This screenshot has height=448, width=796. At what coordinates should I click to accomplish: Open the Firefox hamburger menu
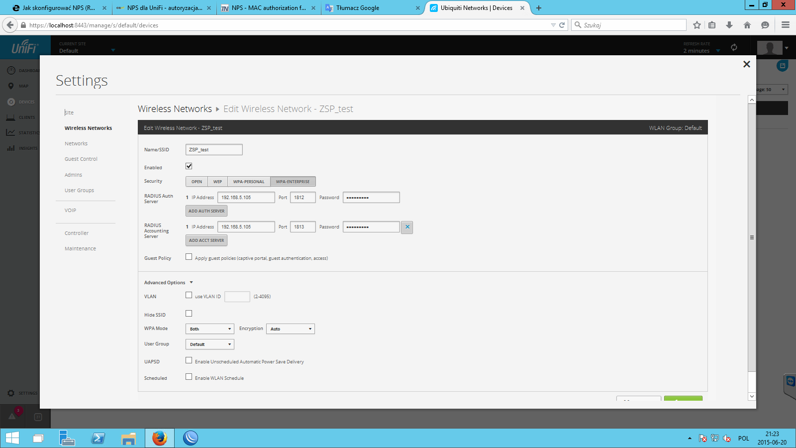pyautogui.click(x=786, y=25)
